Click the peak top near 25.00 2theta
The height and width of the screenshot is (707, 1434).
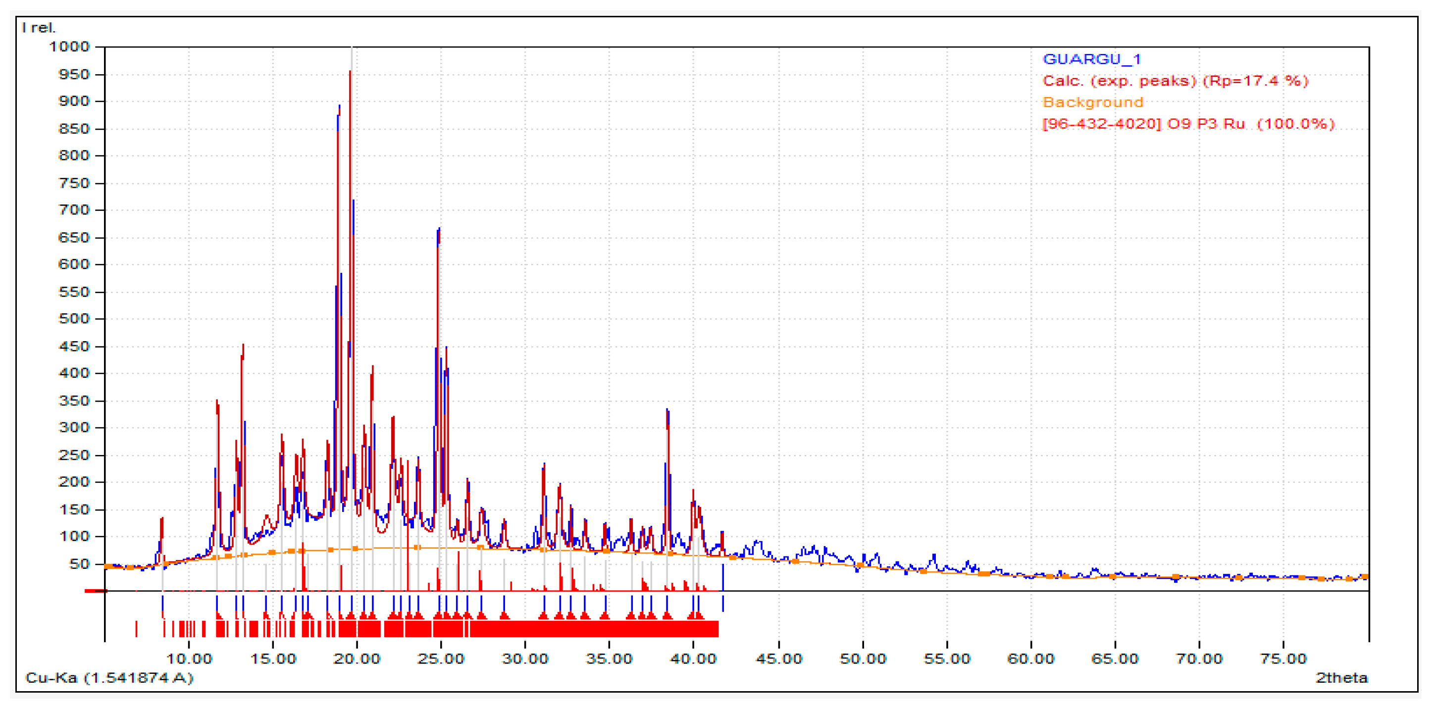pos(439,229)
